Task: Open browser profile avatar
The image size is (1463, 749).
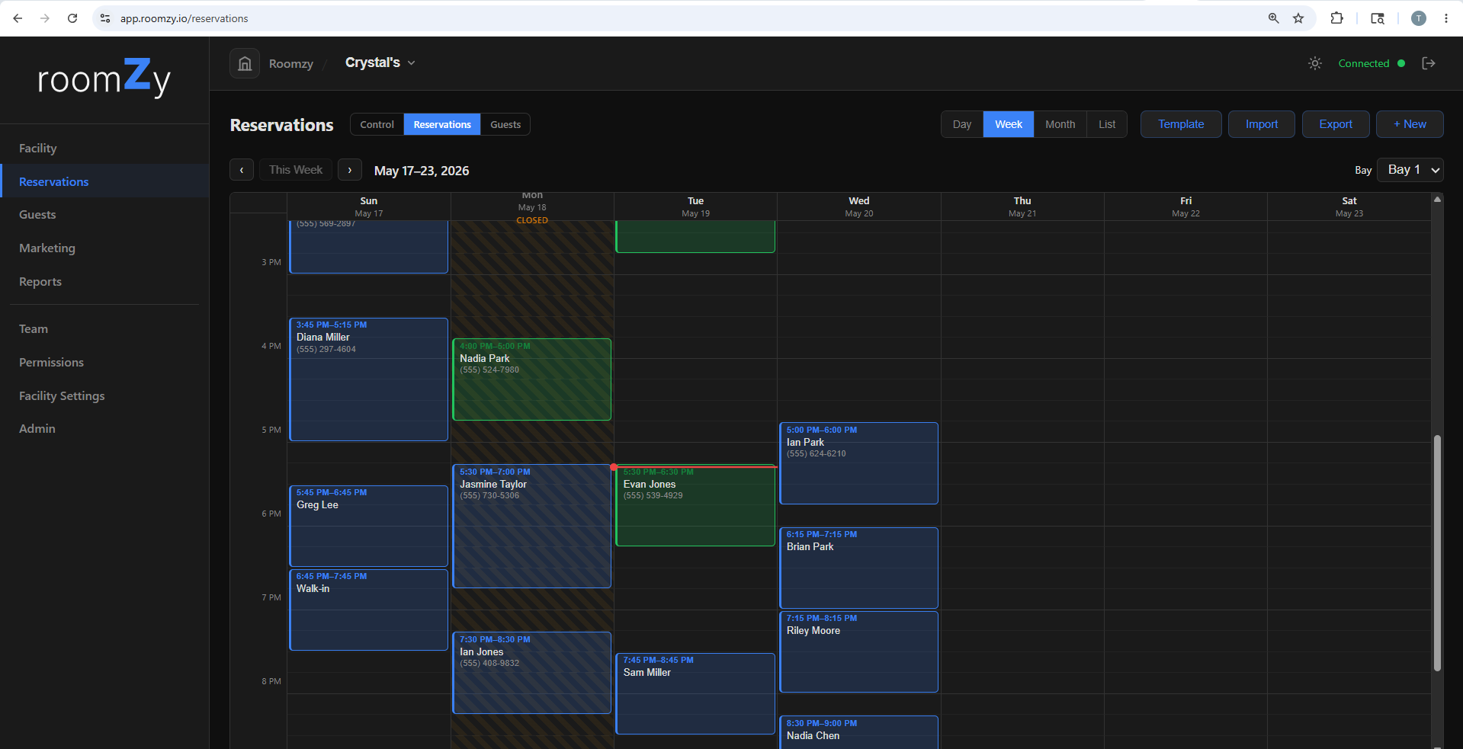Action: [1419, 18]
